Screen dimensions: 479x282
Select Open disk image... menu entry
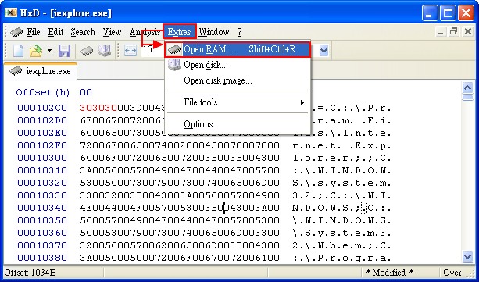click(x=238, y=80)
